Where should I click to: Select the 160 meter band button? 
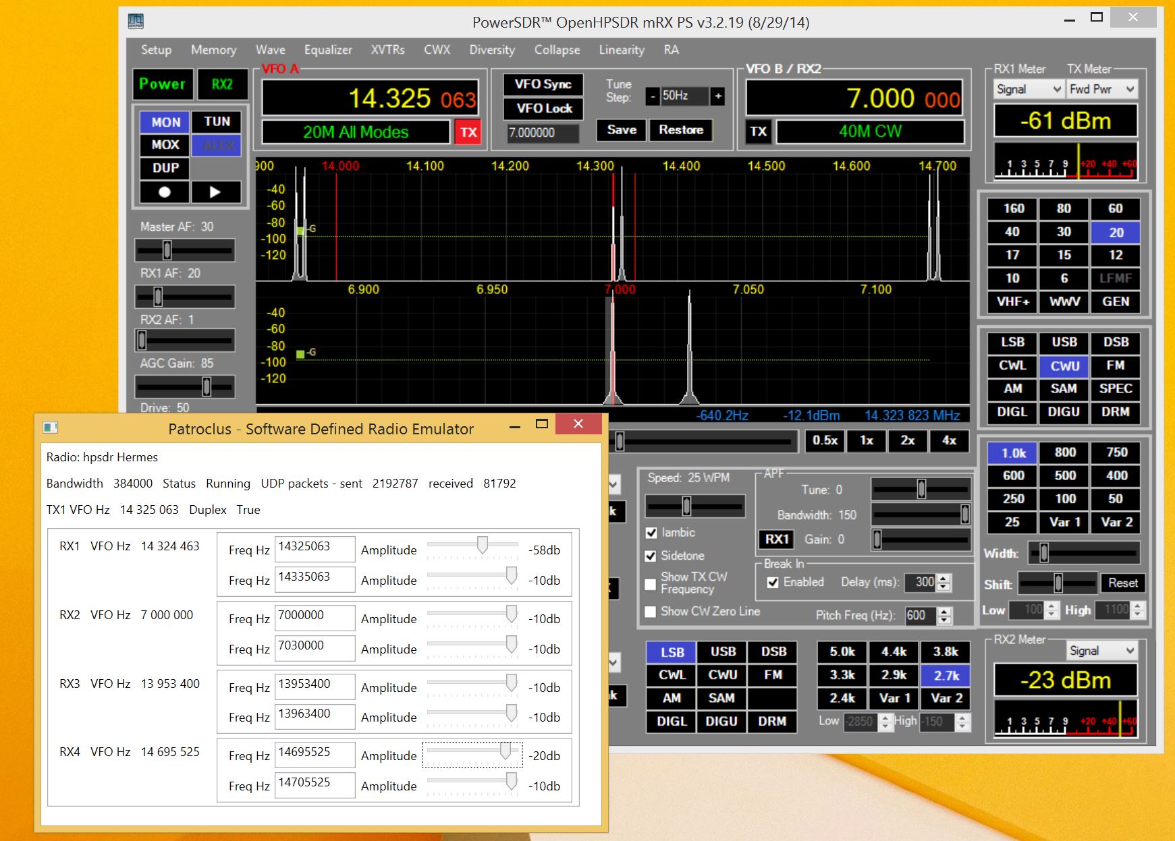[1012, 209]
